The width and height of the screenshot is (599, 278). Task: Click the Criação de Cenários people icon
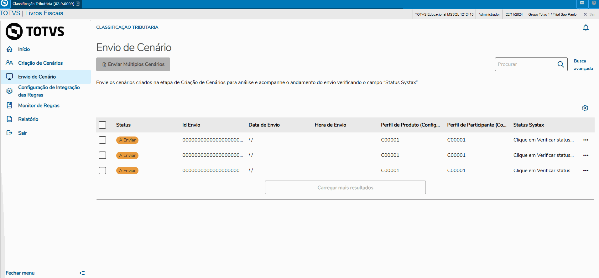coord(10,63)
